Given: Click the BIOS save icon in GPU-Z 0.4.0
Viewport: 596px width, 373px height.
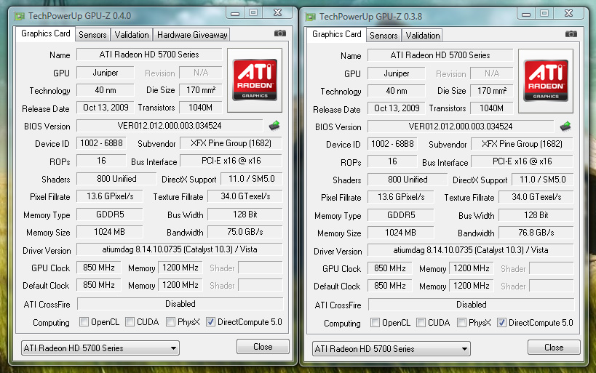Looking at the screenshot, I should point(274,126).
